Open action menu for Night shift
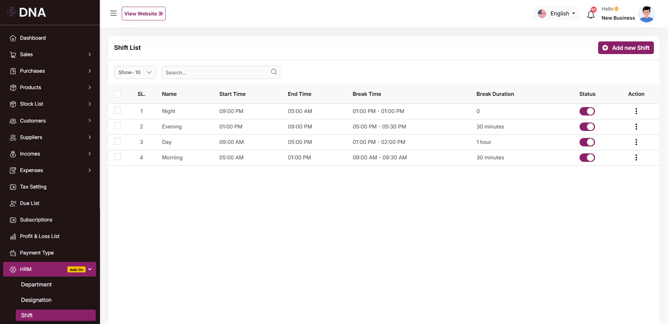Screen dimensions: 669x324 coord(636,111)
